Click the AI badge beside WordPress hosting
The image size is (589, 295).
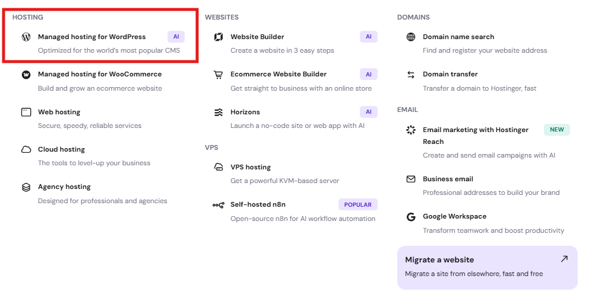(176, 37)
